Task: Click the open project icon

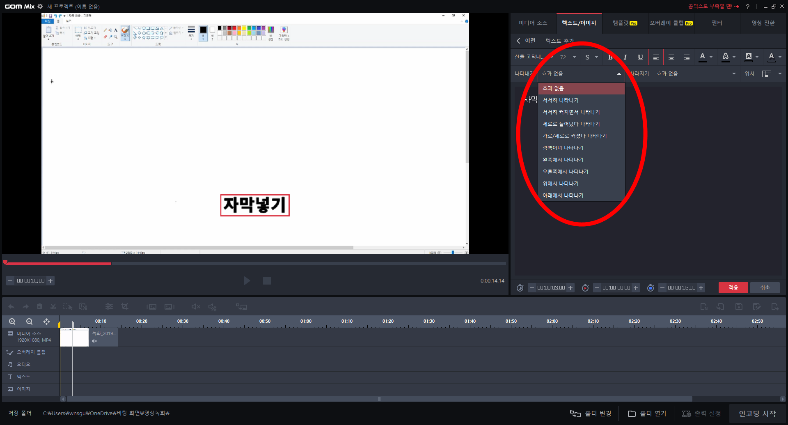Action: (x=720, y=307)
